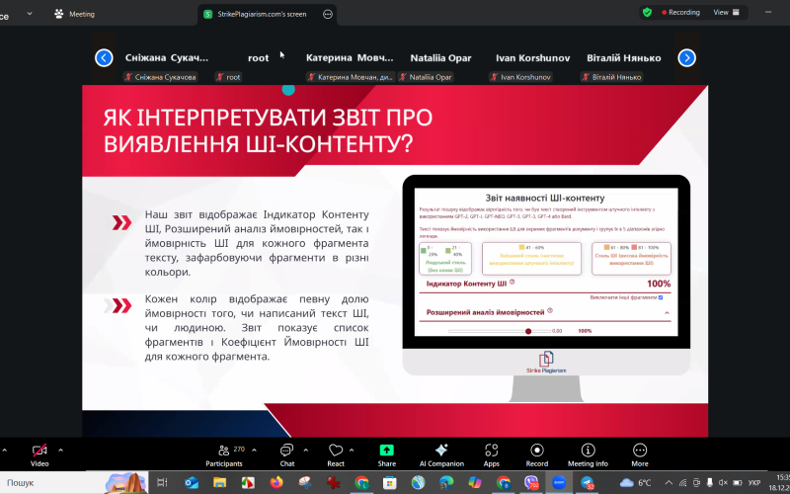Click the React heart icon

[336, 451]
